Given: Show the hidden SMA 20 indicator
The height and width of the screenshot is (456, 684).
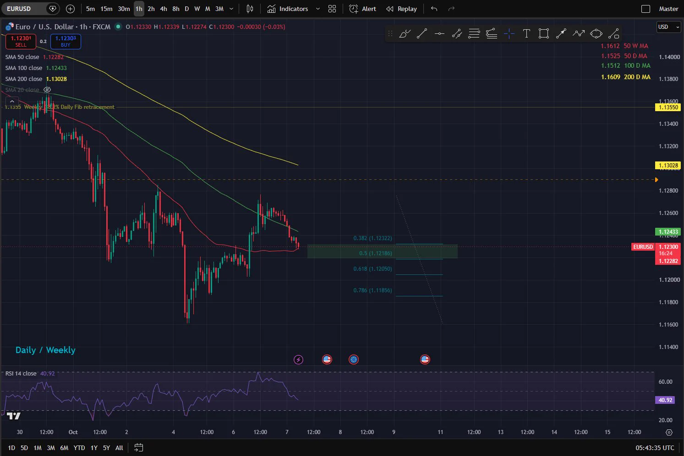Looking at the screenshot, I should (47, 90).
